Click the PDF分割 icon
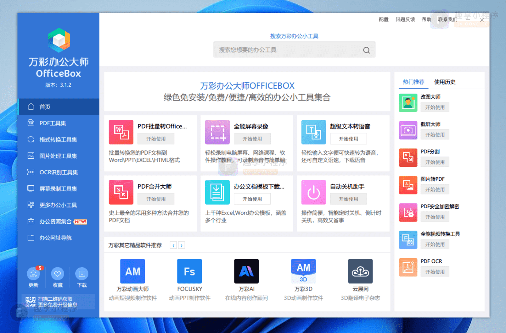 [x=408, y=157]
